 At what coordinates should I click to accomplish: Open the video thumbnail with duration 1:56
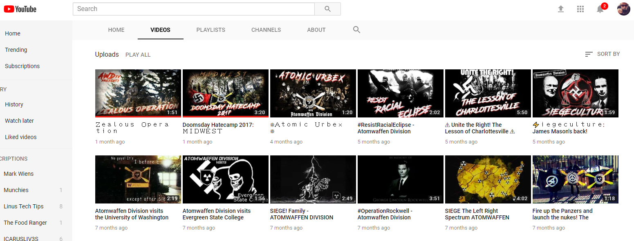click(x=225, y=179)
